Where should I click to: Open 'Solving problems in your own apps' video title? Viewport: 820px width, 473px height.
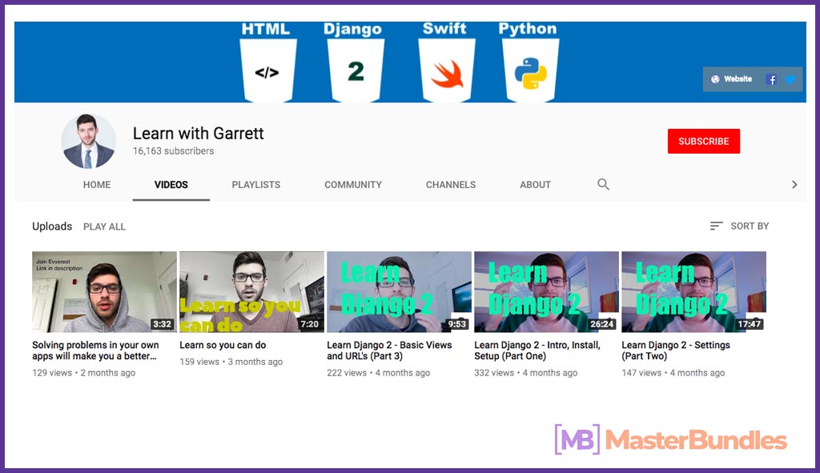pos(95,351)
